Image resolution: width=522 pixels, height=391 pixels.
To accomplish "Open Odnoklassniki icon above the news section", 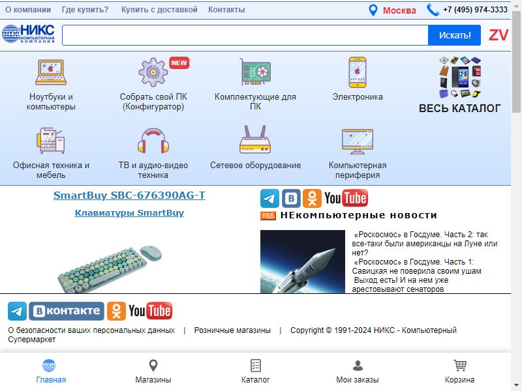I will point(313,198).
